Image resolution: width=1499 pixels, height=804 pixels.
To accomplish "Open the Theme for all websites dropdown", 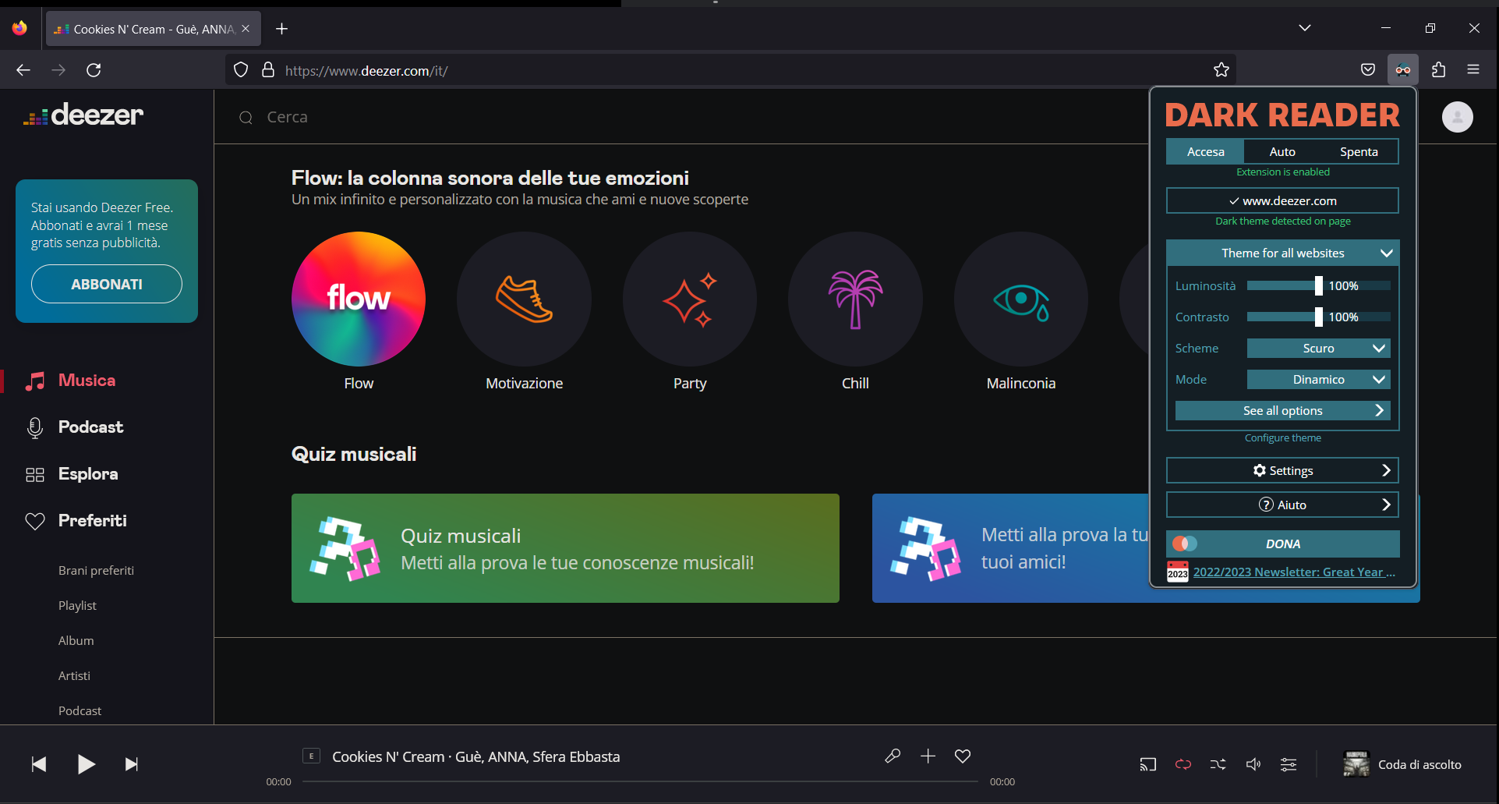I will click(x=1282, y=253).
